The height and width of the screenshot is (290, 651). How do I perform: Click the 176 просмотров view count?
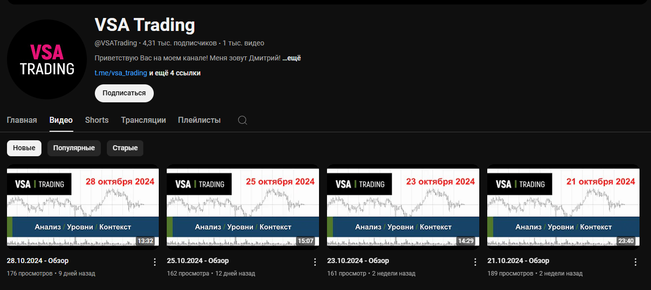[x=29, y=274]
